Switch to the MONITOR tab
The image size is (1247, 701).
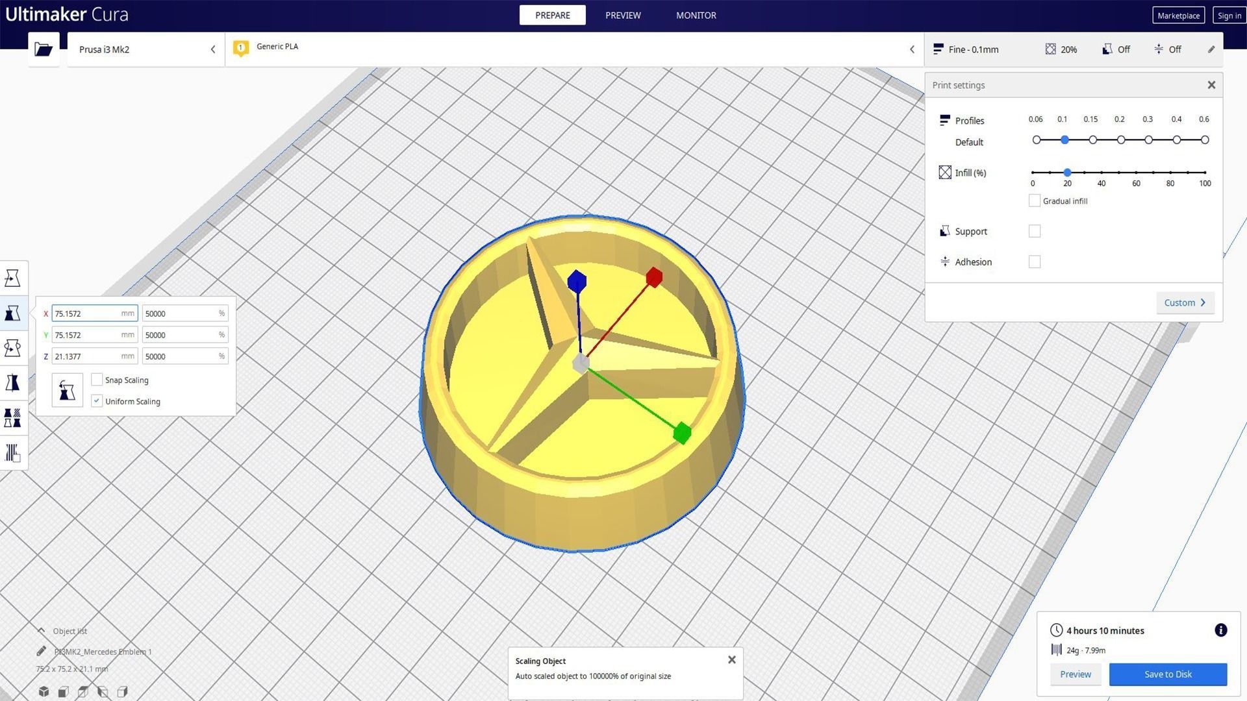(696, 15)
